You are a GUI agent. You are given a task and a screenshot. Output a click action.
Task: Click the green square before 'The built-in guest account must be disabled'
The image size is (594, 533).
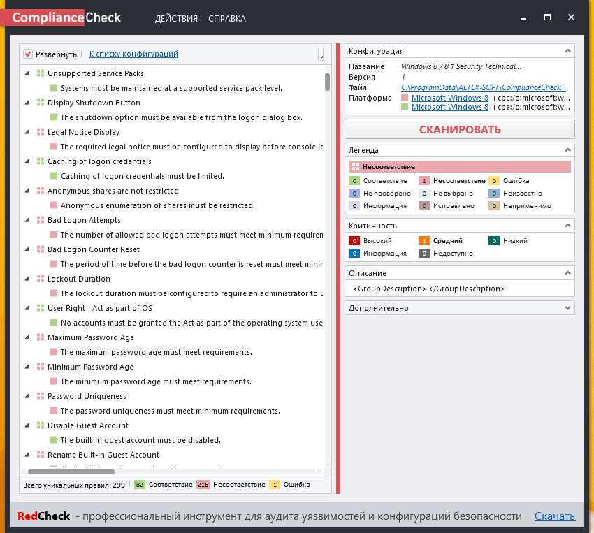(54, 440)
